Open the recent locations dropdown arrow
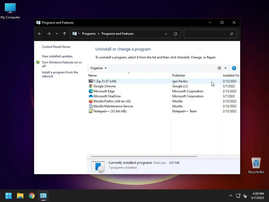Viewport: 269px width, 202px height. [57, 34]
